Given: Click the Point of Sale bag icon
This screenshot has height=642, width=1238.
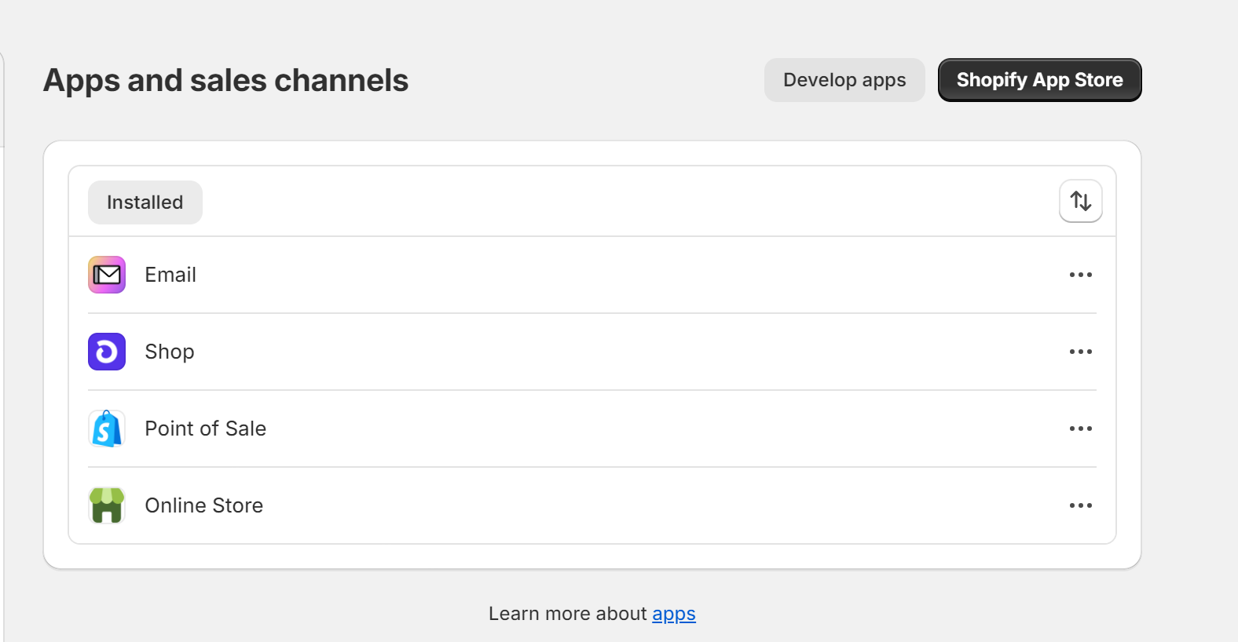Looking at the screenshot, I should [107, 429].
